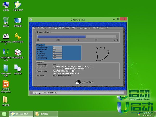The width and height of the screenshot is (156, 117).
Task: Open the 更多工具 folder icon
Action: click(x=6, y=101)
